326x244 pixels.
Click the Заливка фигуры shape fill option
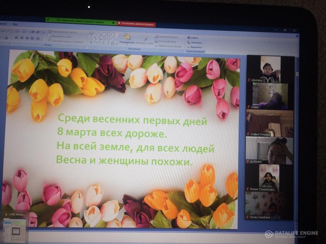point(167,37)
